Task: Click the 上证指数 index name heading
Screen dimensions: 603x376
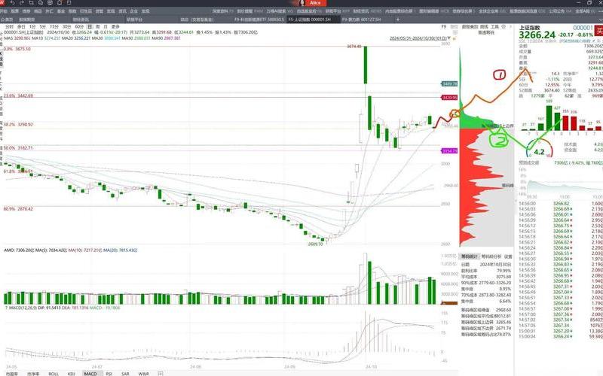Action: click(x=529, y=28)
